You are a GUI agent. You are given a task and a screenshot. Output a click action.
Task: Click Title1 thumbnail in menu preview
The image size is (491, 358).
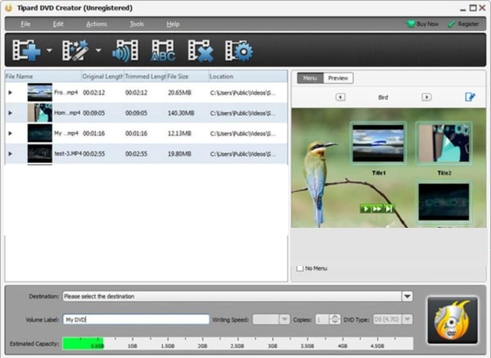coord(378,143)
